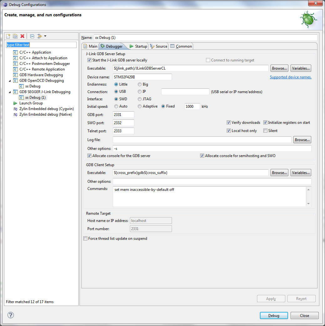Click the Duplicate launch configuration icon
Viewport: 325px width, 326px height.
15,36
